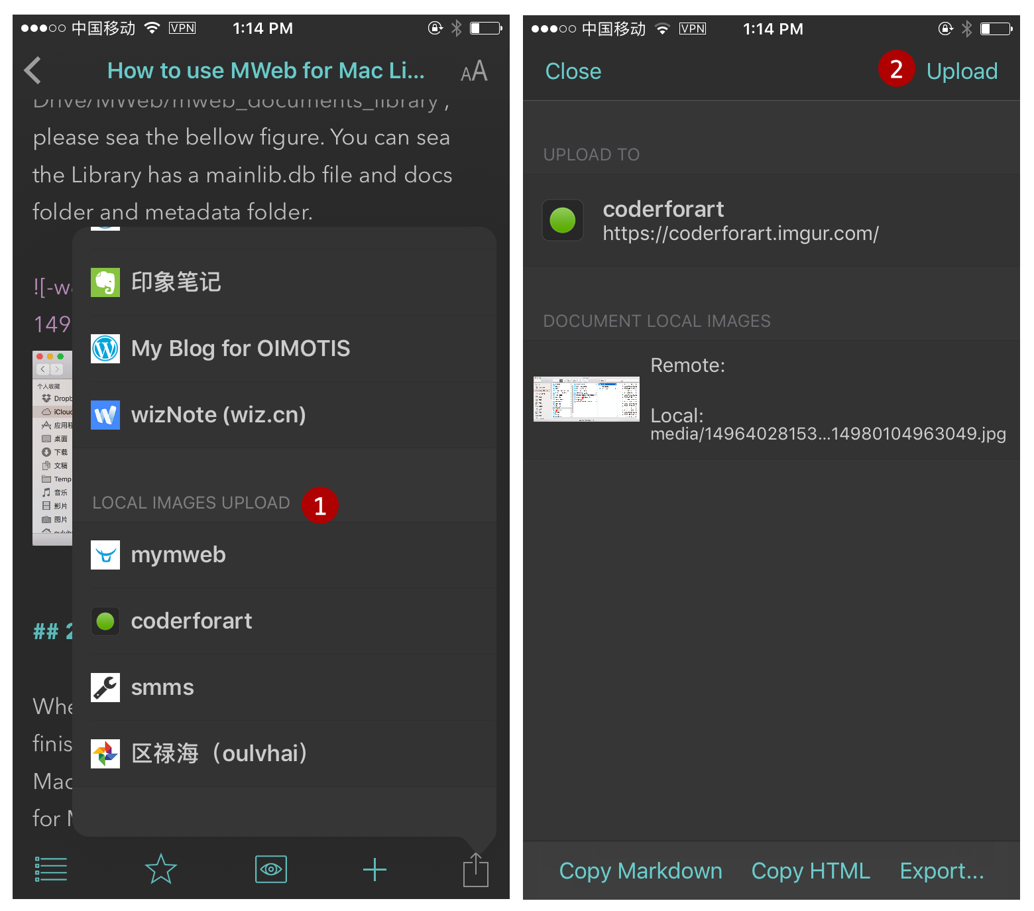Select the wizNote service icon
Viewport: 1034px width, 911px height.
pos(105,414)
